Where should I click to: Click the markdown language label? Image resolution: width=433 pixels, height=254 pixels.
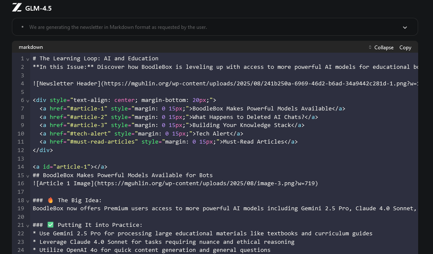(x=31, y=47)
